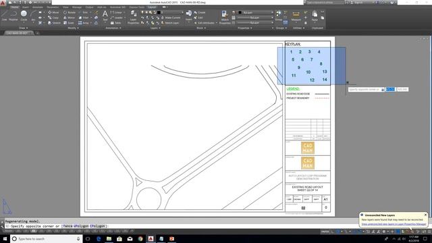
Task: Select the Line tool
Action: point(5,16)
